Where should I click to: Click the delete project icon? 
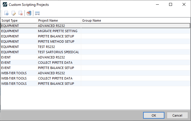(20, 13)
